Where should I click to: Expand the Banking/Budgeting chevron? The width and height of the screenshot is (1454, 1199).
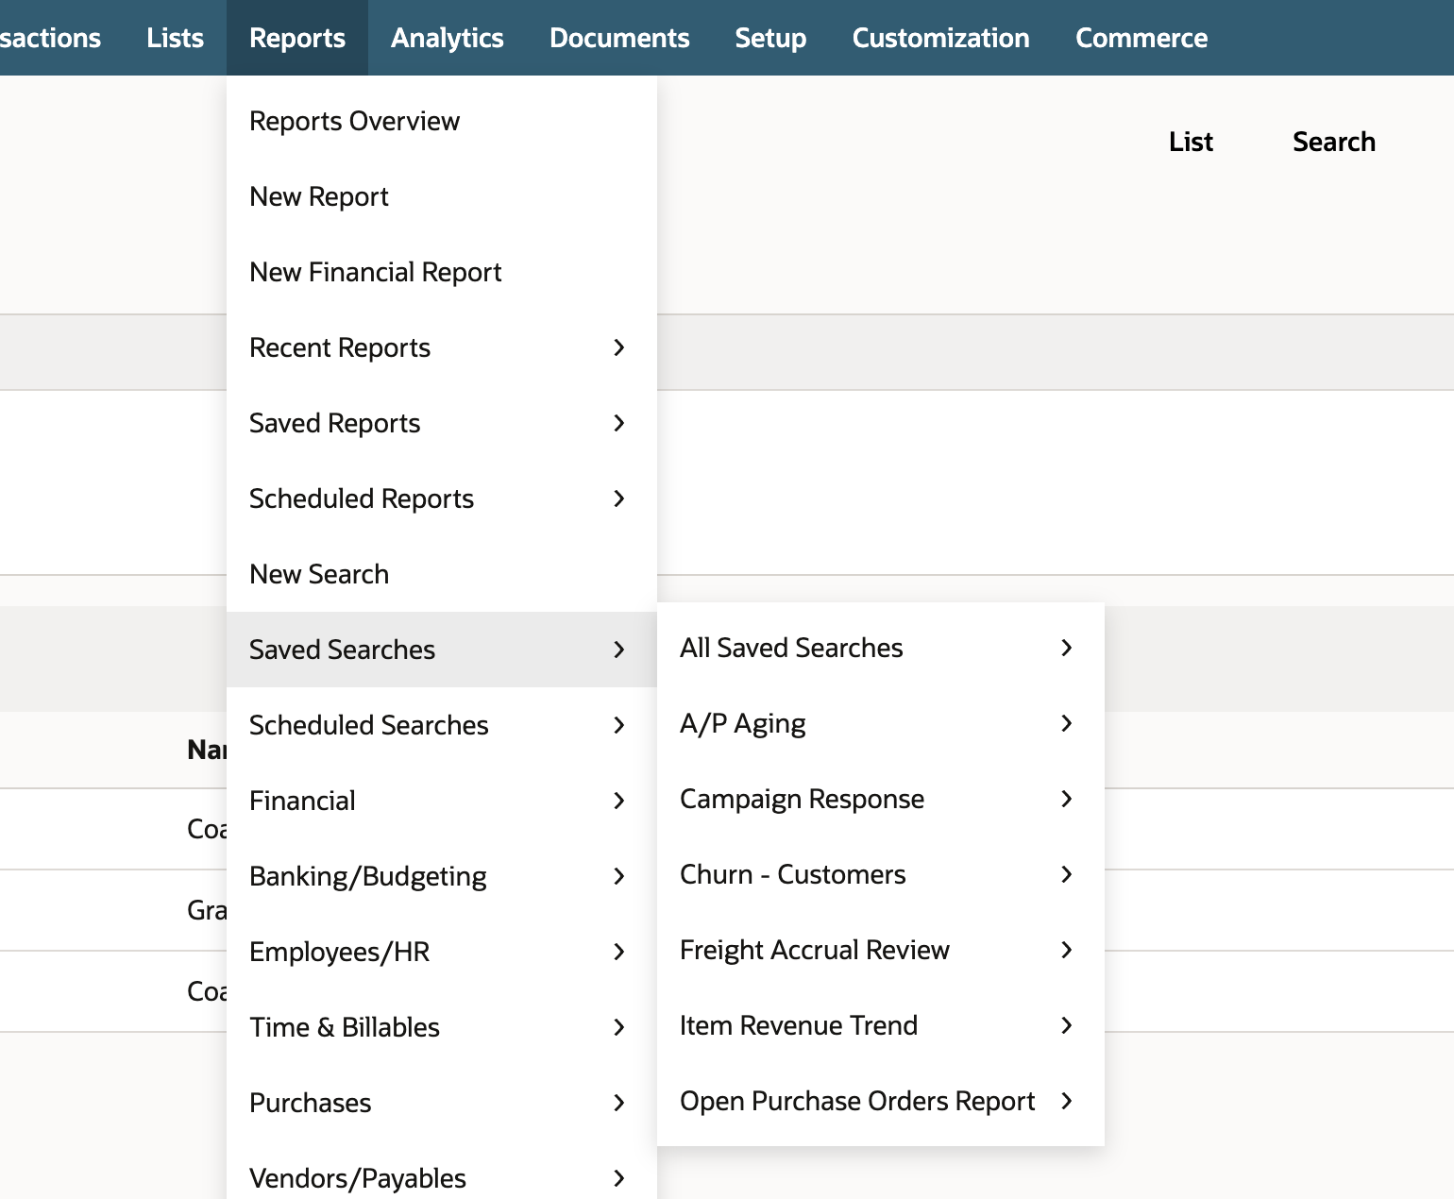tap(619, 876)
